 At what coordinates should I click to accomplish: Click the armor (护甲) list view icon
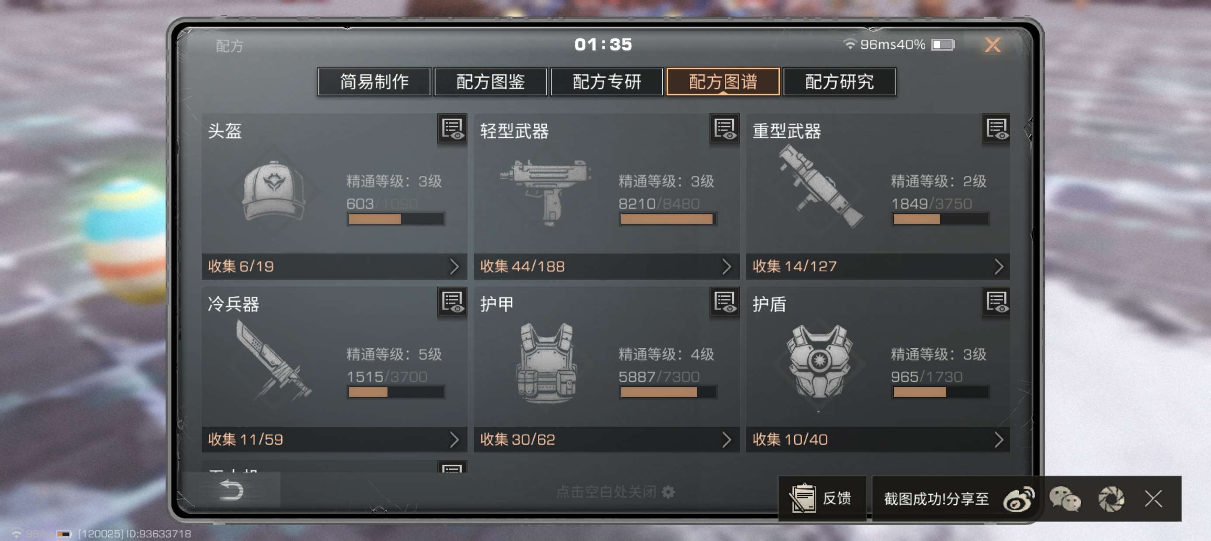click(x=724, y=302)
